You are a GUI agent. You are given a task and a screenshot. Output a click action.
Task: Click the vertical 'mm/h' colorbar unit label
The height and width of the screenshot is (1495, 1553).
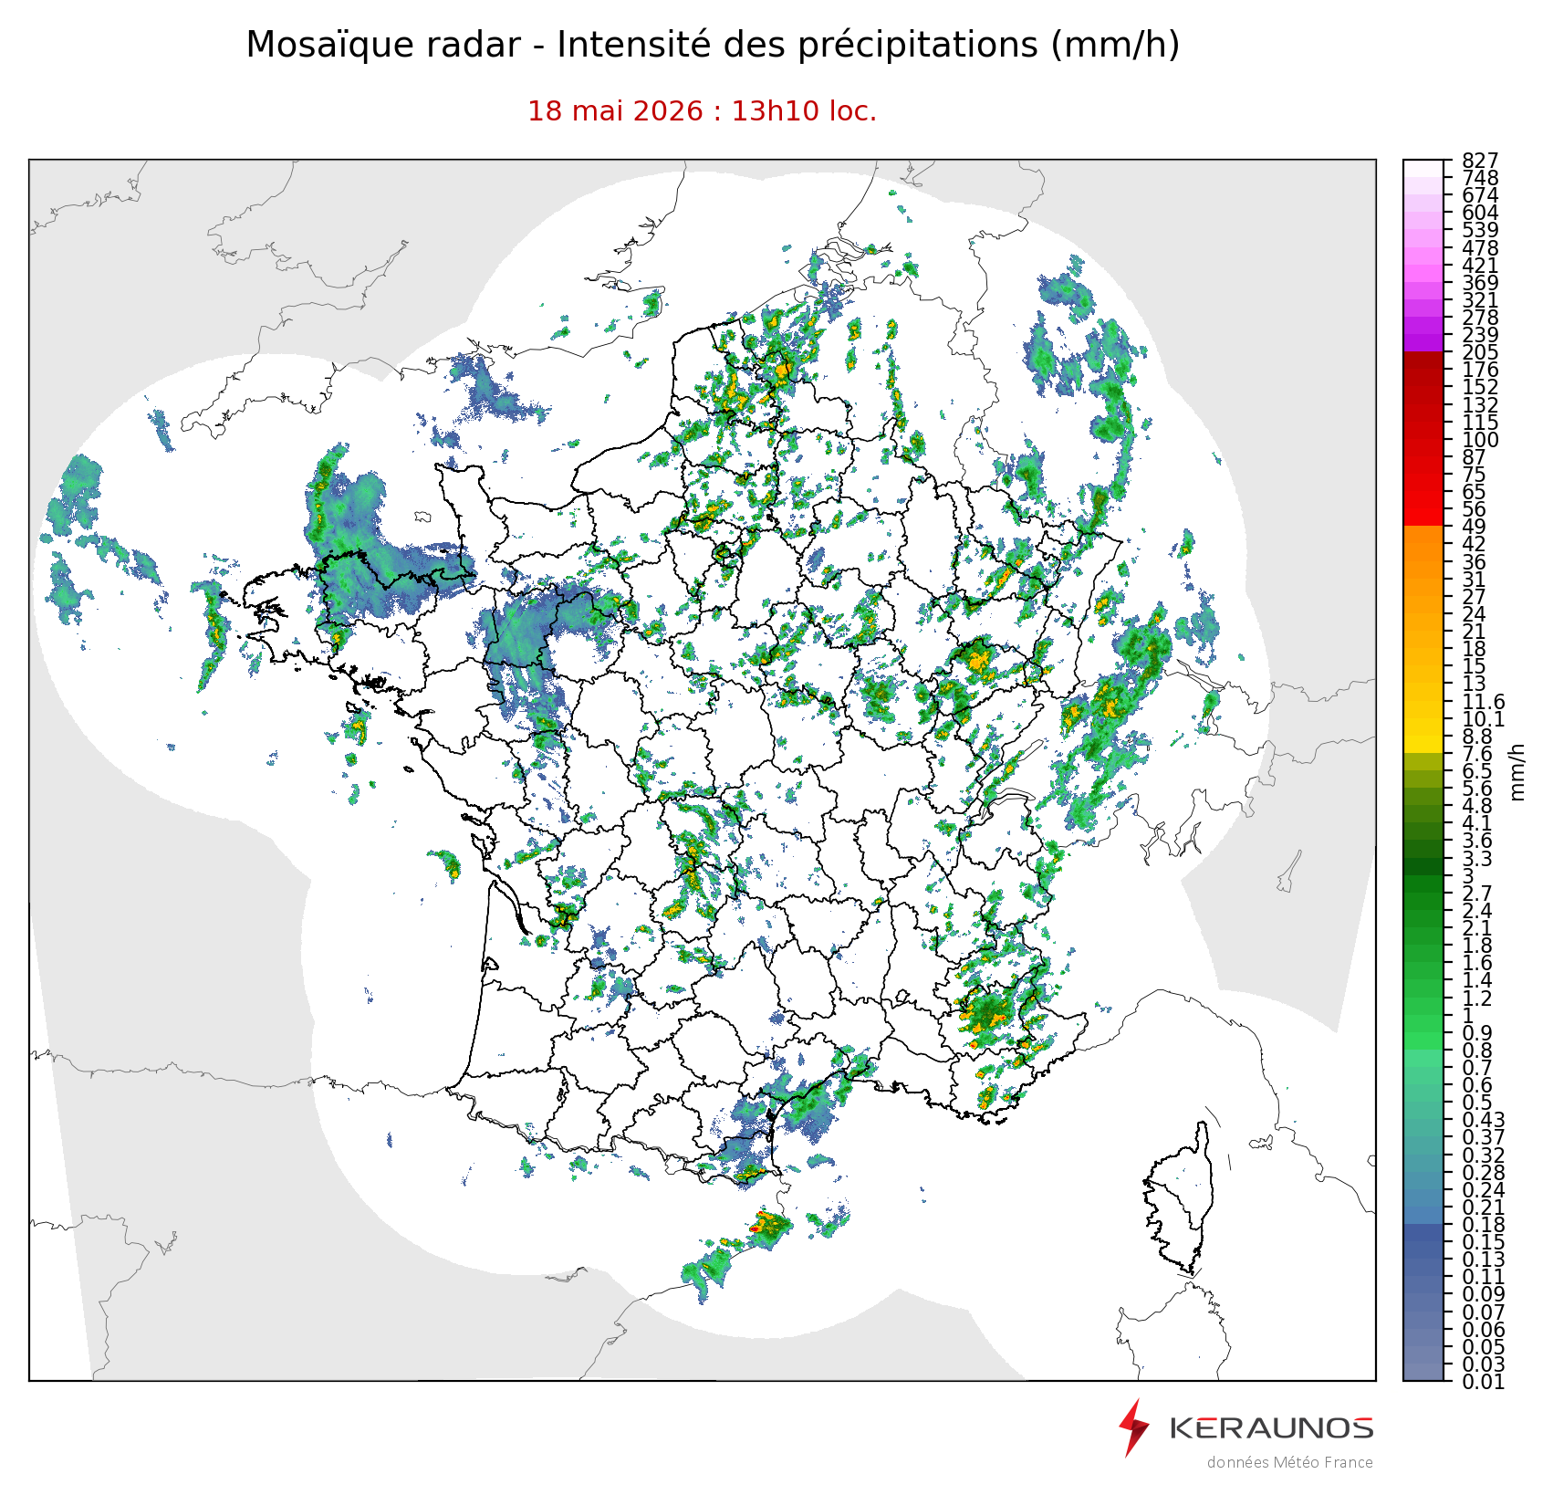pyautogui.click(x=1517, y=771)
